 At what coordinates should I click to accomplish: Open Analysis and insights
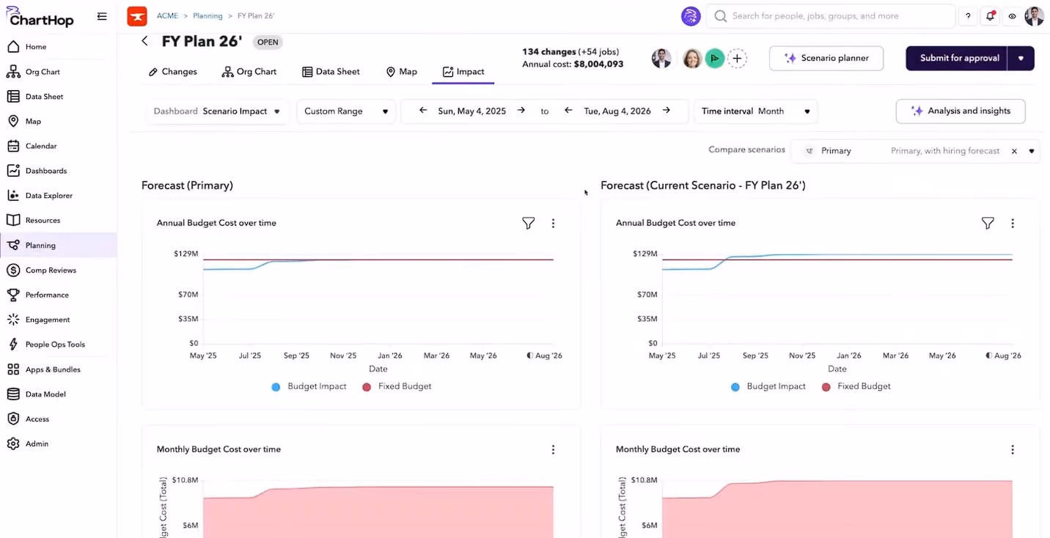coord(961,111)
